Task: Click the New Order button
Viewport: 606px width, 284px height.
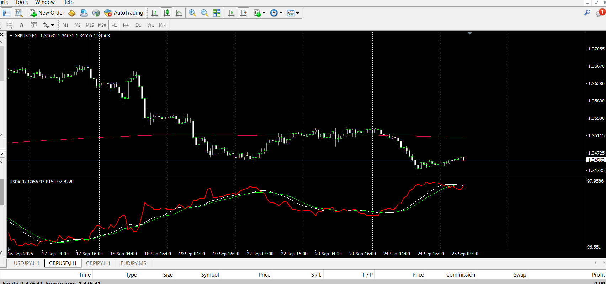Action: click(x=47, y=13)
